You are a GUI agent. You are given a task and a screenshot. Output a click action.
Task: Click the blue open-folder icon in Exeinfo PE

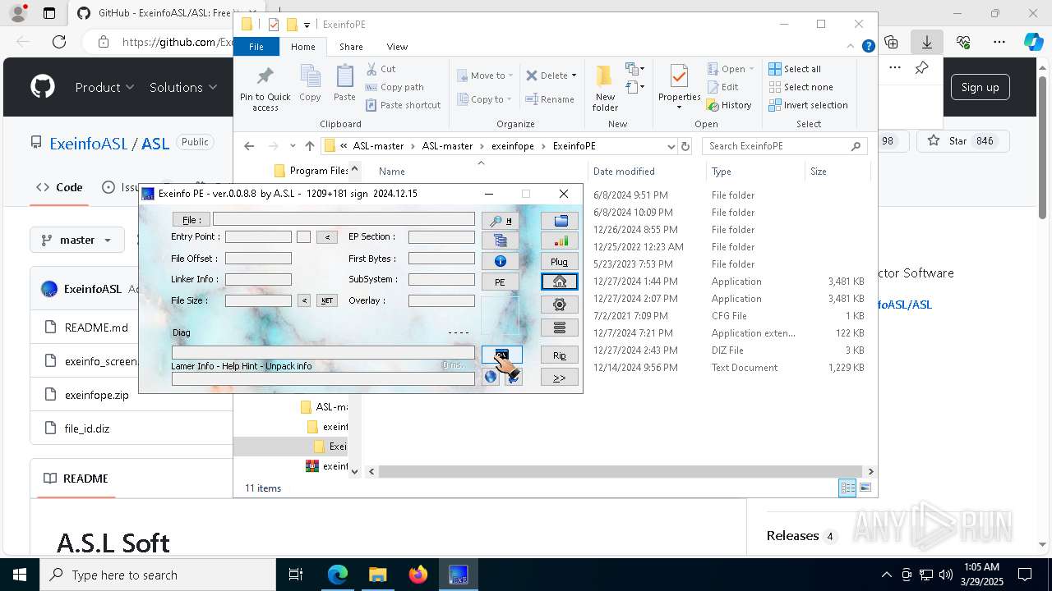(x=560, y=221)
